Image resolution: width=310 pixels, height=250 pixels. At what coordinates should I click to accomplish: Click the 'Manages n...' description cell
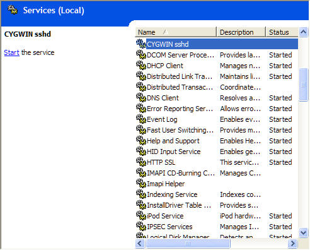pyautogui.click(x=240, y=66)
